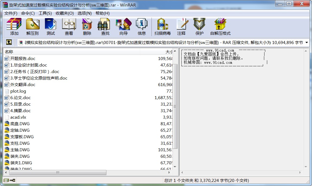This screenshot has height=186, width=312.
Task: Click the comment line 机械帝国: www.9icad.com
Action: [208, 62]
